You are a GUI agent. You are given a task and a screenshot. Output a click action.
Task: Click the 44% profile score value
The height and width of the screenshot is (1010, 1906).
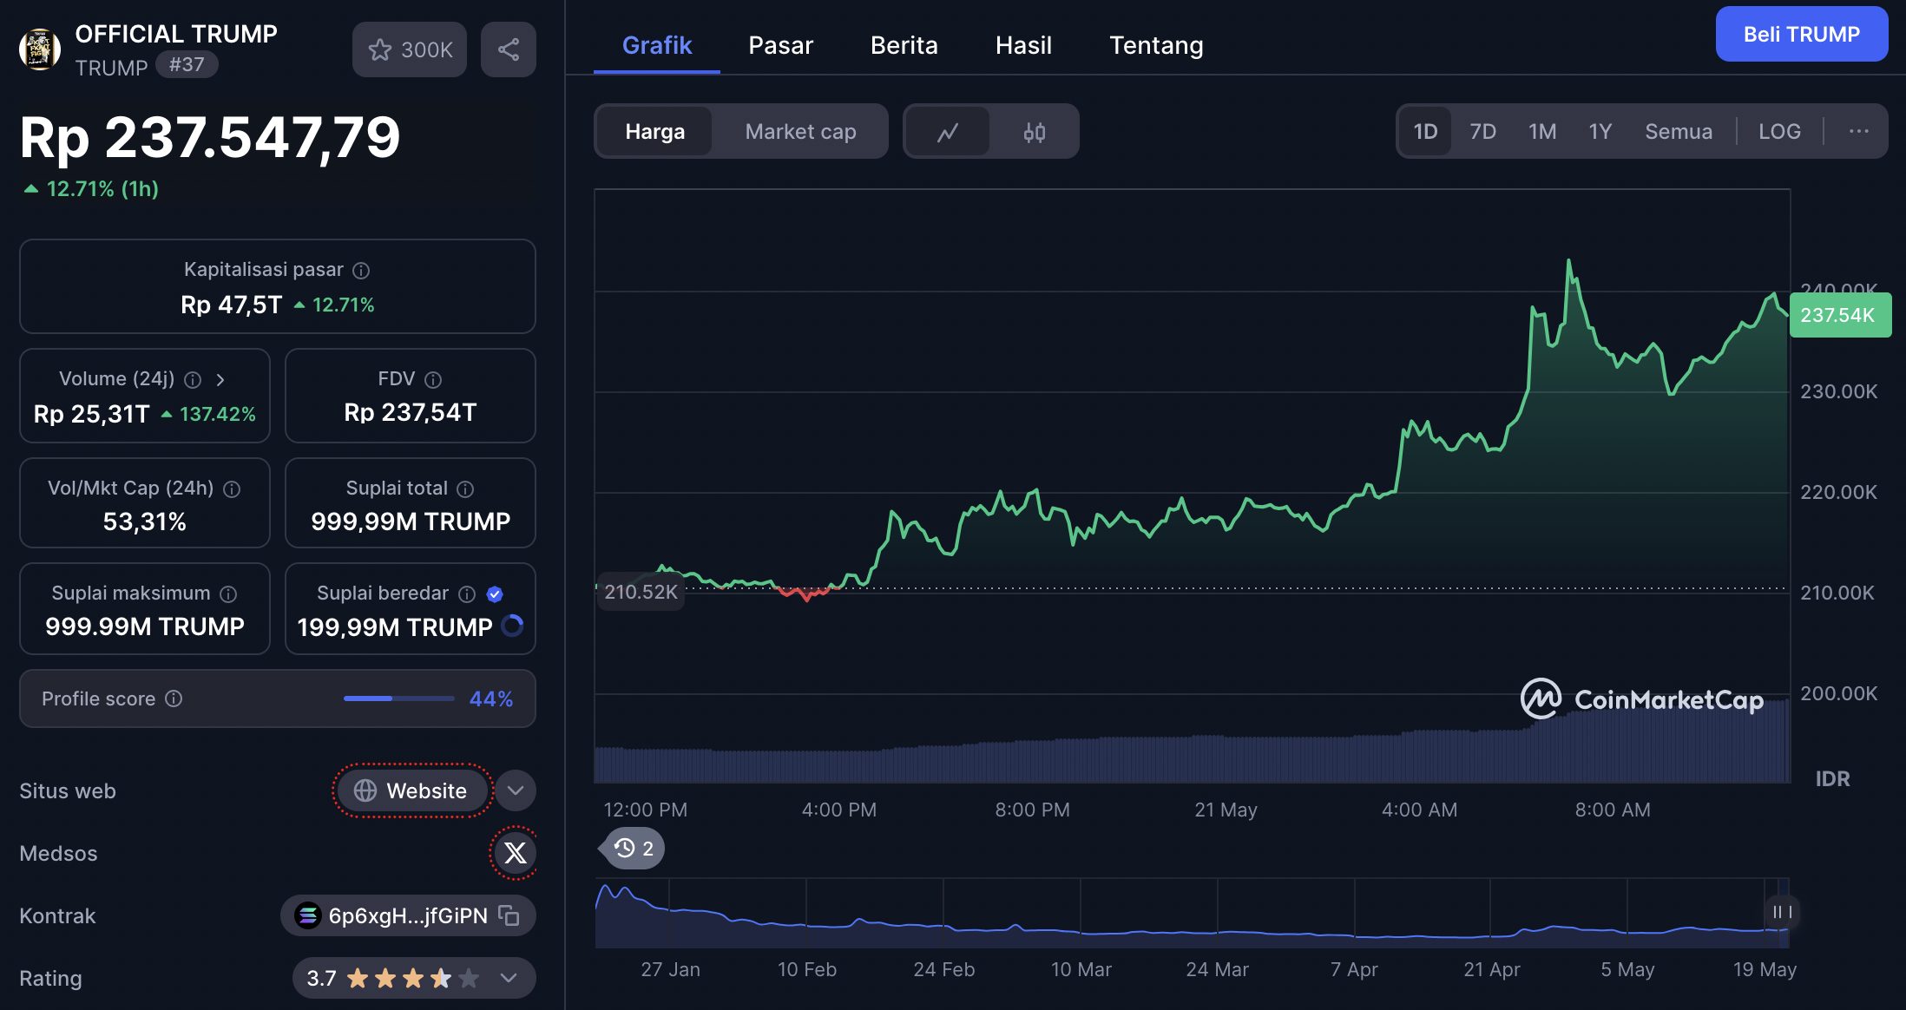491,698
